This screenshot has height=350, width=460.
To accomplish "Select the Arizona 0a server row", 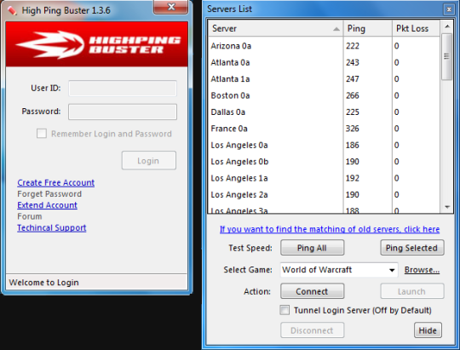I will click(324, 46).
